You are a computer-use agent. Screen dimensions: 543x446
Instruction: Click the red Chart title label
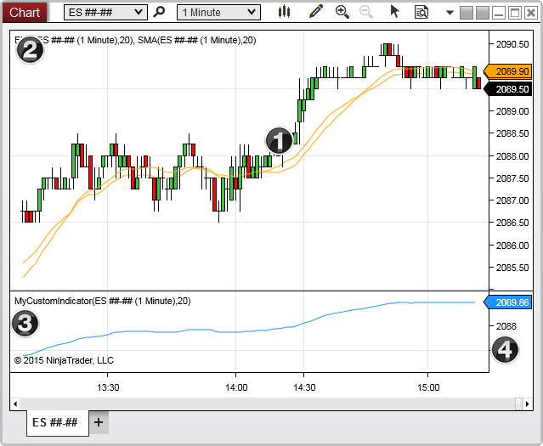coord(25,12)
